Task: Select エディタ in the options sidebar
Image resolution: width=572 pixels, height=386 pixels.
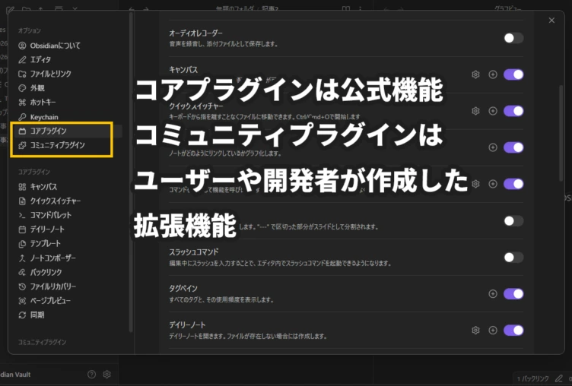Action: pyautogui.click(x=41, y=59)
